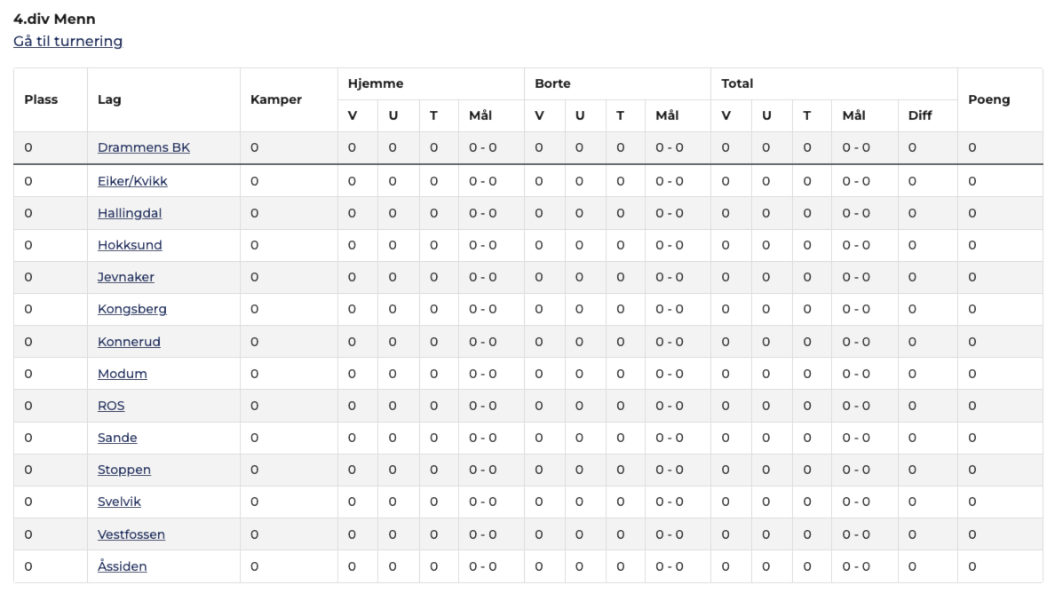Click the Plass column header
The width and height of the screenshot is (1055, 593).
[41, 99]
